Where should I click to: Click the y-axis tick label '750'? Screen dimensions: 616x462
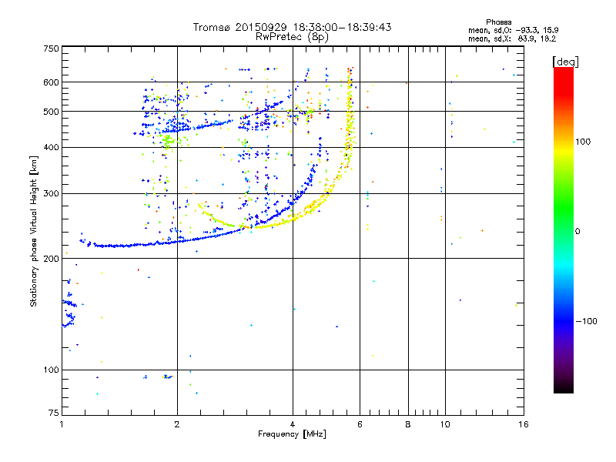(51, 49)
